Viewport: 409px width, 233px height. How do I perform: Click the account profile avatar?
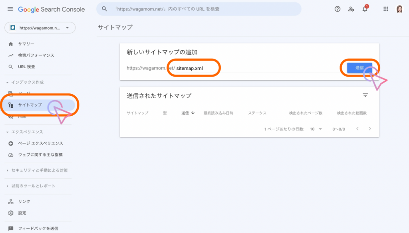tap(399, 9)
